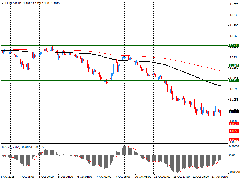Image resolution: width=240 pixels, height=180 pixels.
Task: Select the 1.0922 red support price label
Action: (x=234, y=139)
